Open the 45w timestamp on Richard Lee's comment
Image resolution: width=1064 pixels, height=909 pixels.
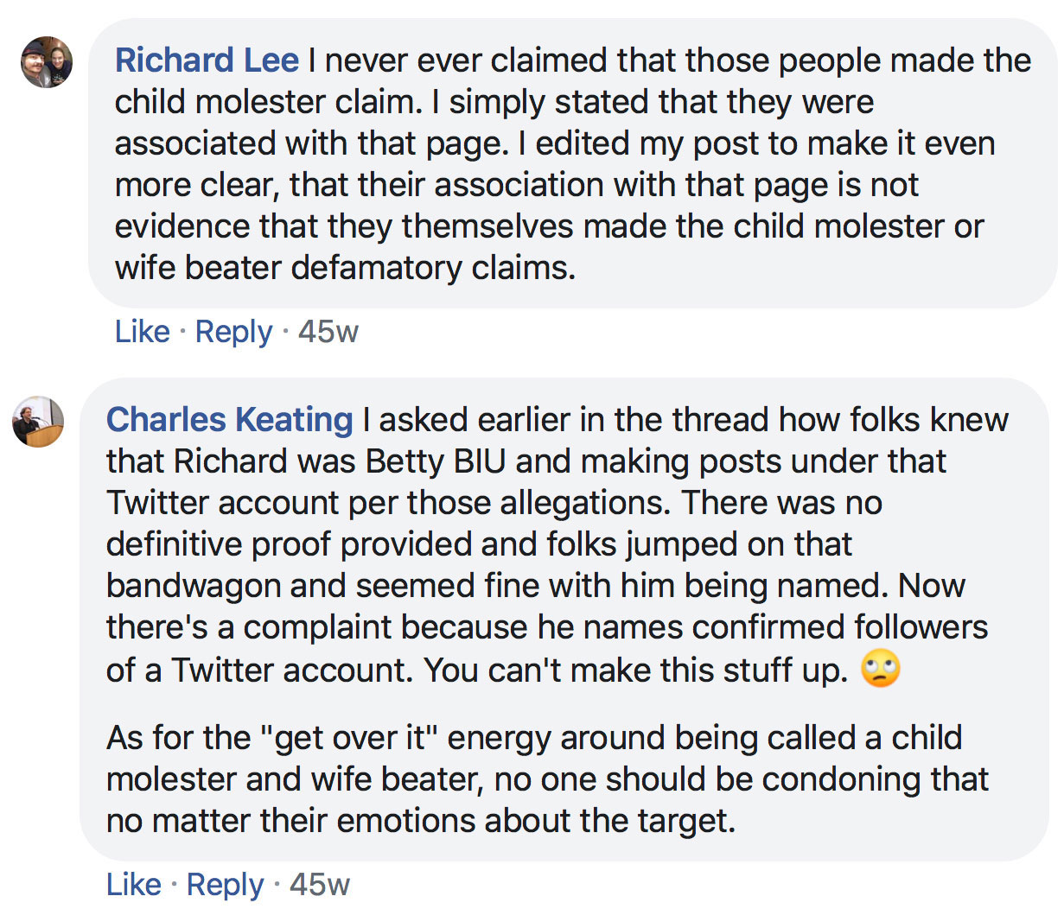pyautogui.click(x=328, y=332)
